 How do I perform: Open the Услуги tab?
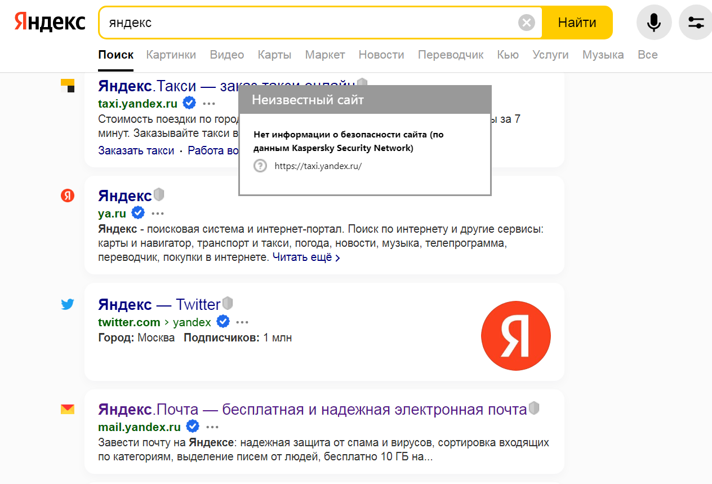pos(551,55)
